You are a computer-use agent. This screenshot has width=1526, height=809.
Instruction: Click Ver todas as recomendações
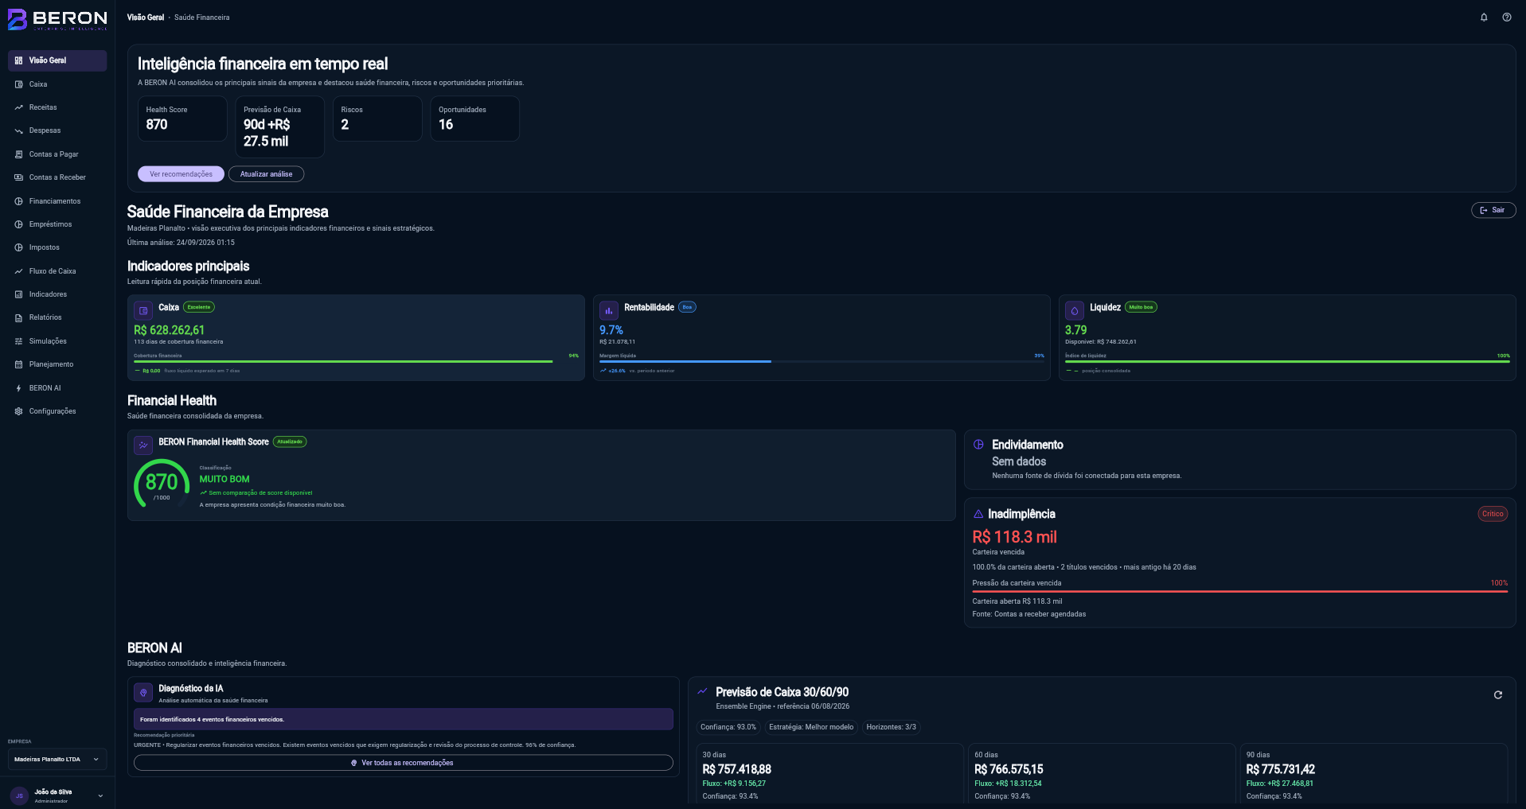[x=404, y=763]
